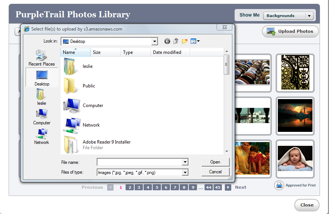Image resolution: width=329 pixels, height=214 pixels.
Task: Click the scroll up arrow in file list
Action: (x=227, y=51)
